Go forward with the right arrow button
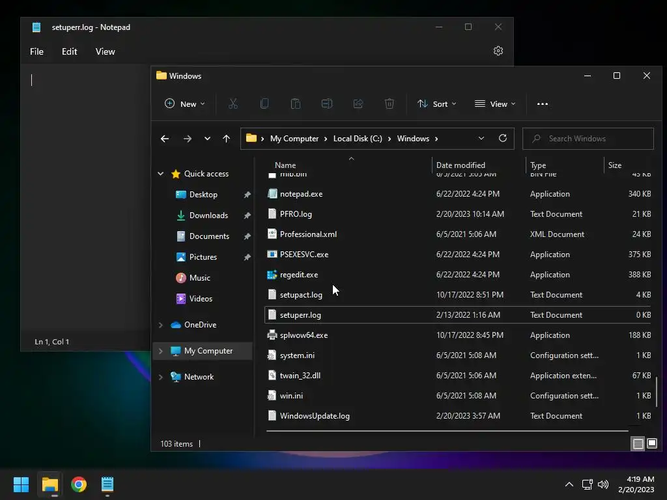667x500 pixels. coord(187,139)
